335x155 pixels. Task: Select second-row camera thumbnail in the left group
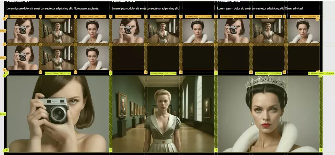[23, 58]
